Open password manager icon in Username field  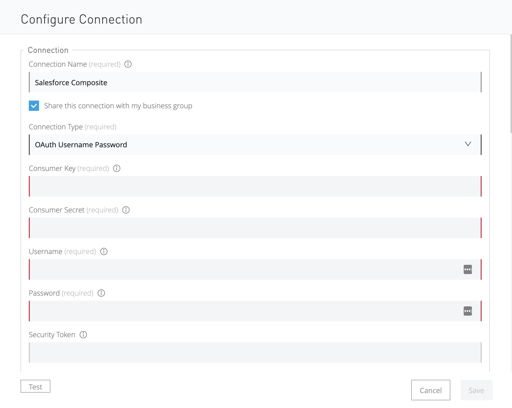click(468, 269)
